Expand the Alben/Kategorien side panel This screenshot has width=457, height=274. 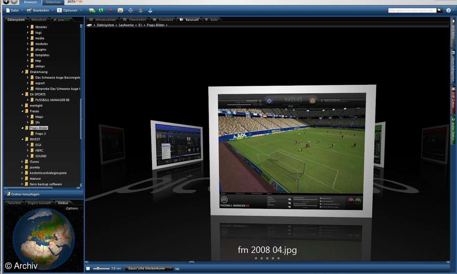pos(453,66)
